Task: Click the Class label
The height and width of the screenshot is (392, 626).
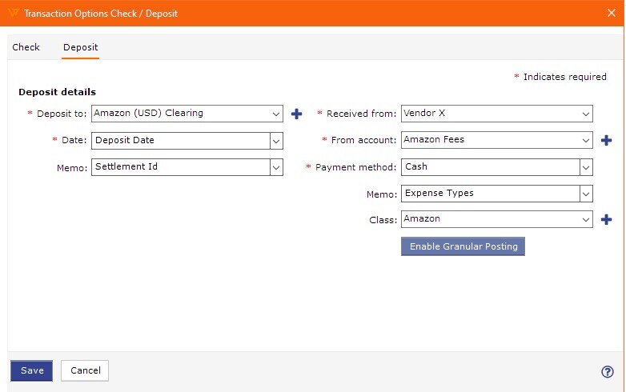Action: tap(383, 220)
